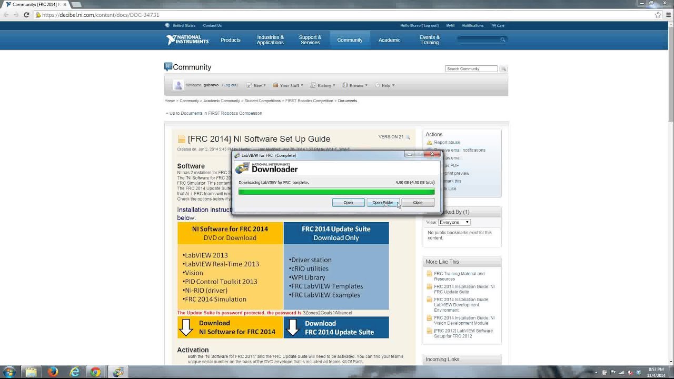Close the Downloader using the Close button
This screenshot has height=379, width=674.
click(x=418, y=203)
